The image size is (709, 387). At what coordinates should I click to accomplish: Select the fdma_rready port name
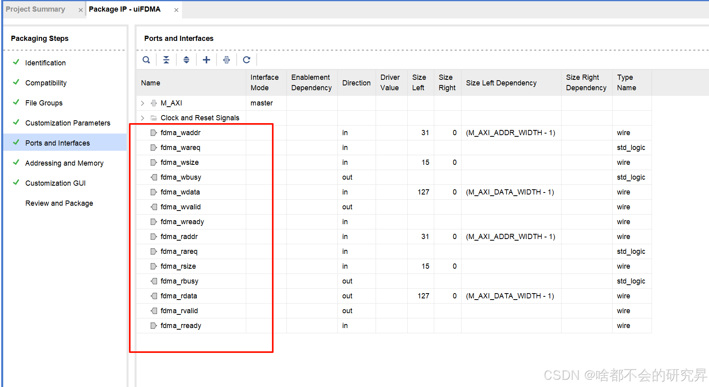(181, 326)
